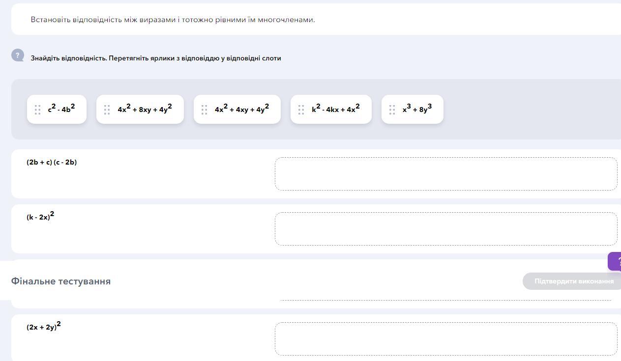The width and height of the screenshot is (621, 361).
Task: Click the expression (2b + c)(c - 2b)
Action: point(52,162)
